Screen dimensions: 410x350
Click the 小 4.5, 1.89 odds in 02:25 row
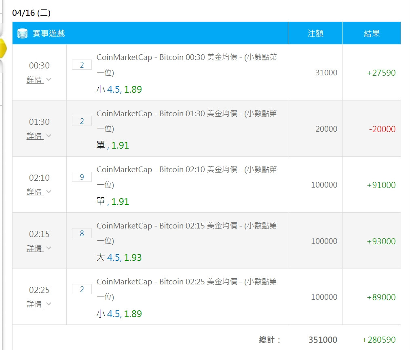click(119, 314)
